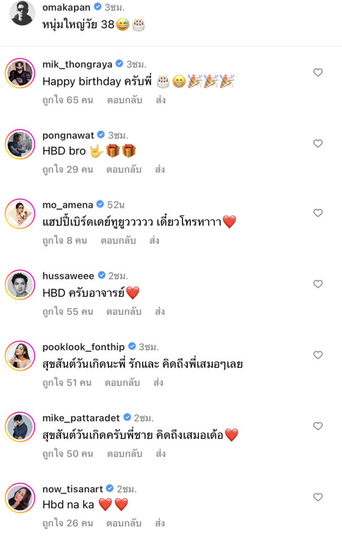View 65 likes on mik_thongraya's comment
342x540 pixels.
click(68, 100)
